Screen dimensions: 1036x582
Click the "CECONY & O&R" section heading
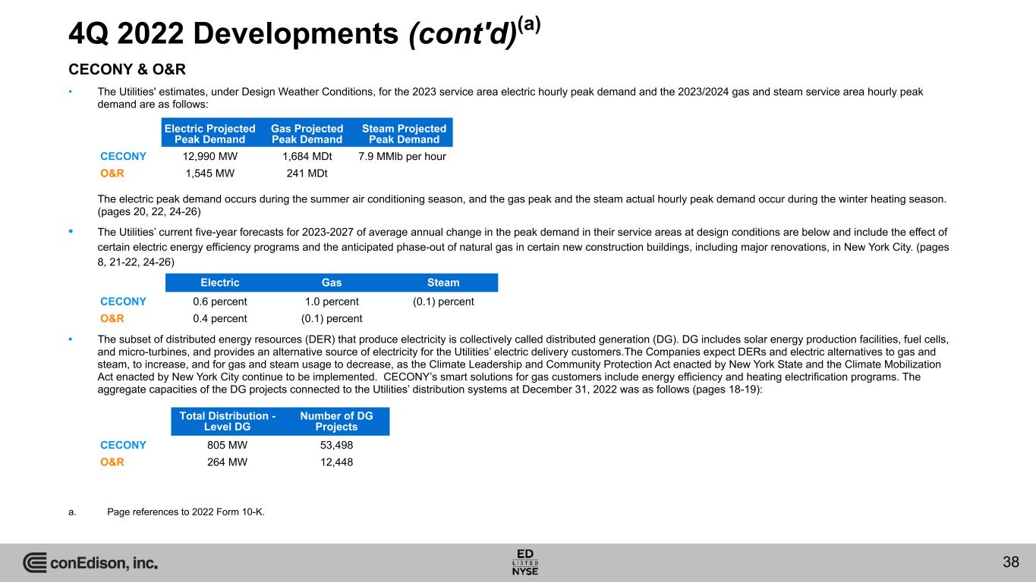pos(128,70)
